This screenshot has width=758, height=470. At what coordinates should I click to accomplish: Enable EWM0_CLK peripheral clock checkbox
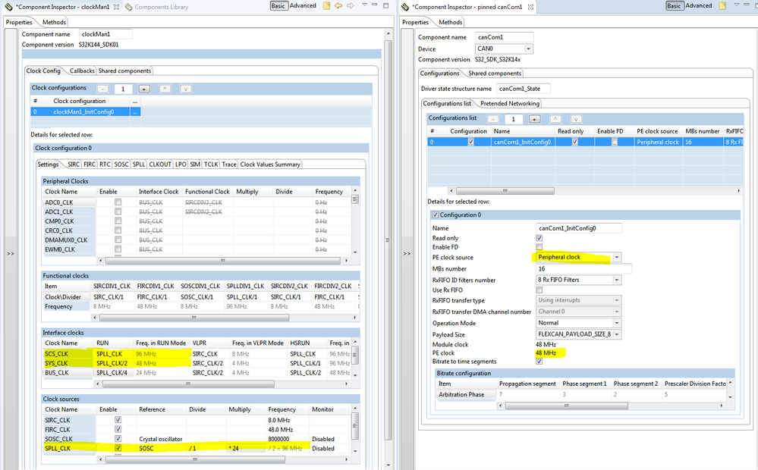[118, 249]
